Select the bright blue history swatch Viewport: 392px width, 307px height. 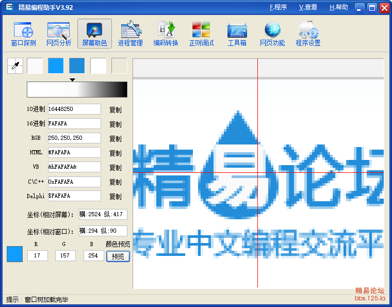click(x=56, y=66)
